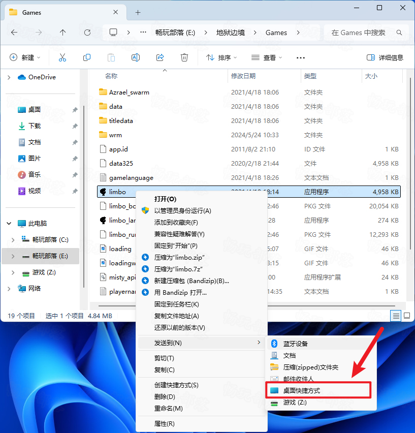Choose 压缩为"limbo.zip"
This screenshot has height=433, width=415.
coord(179,257)
